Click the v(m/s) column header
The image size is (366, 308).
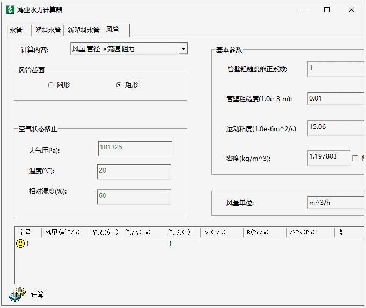tap(222, 232)
